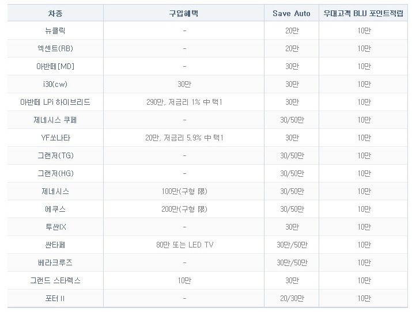
Task: Select the 엑센트(RB) row name
Action: (55, 48)
